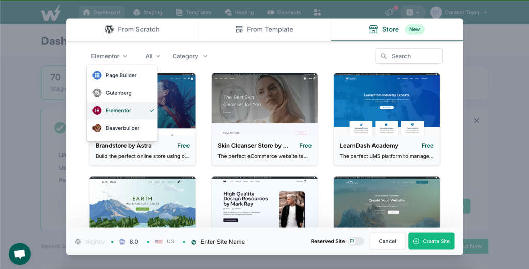Viewport: 529px width, 269px height.
Task: Open the Nightly WordPress version selector
Action: click(90, 241)
